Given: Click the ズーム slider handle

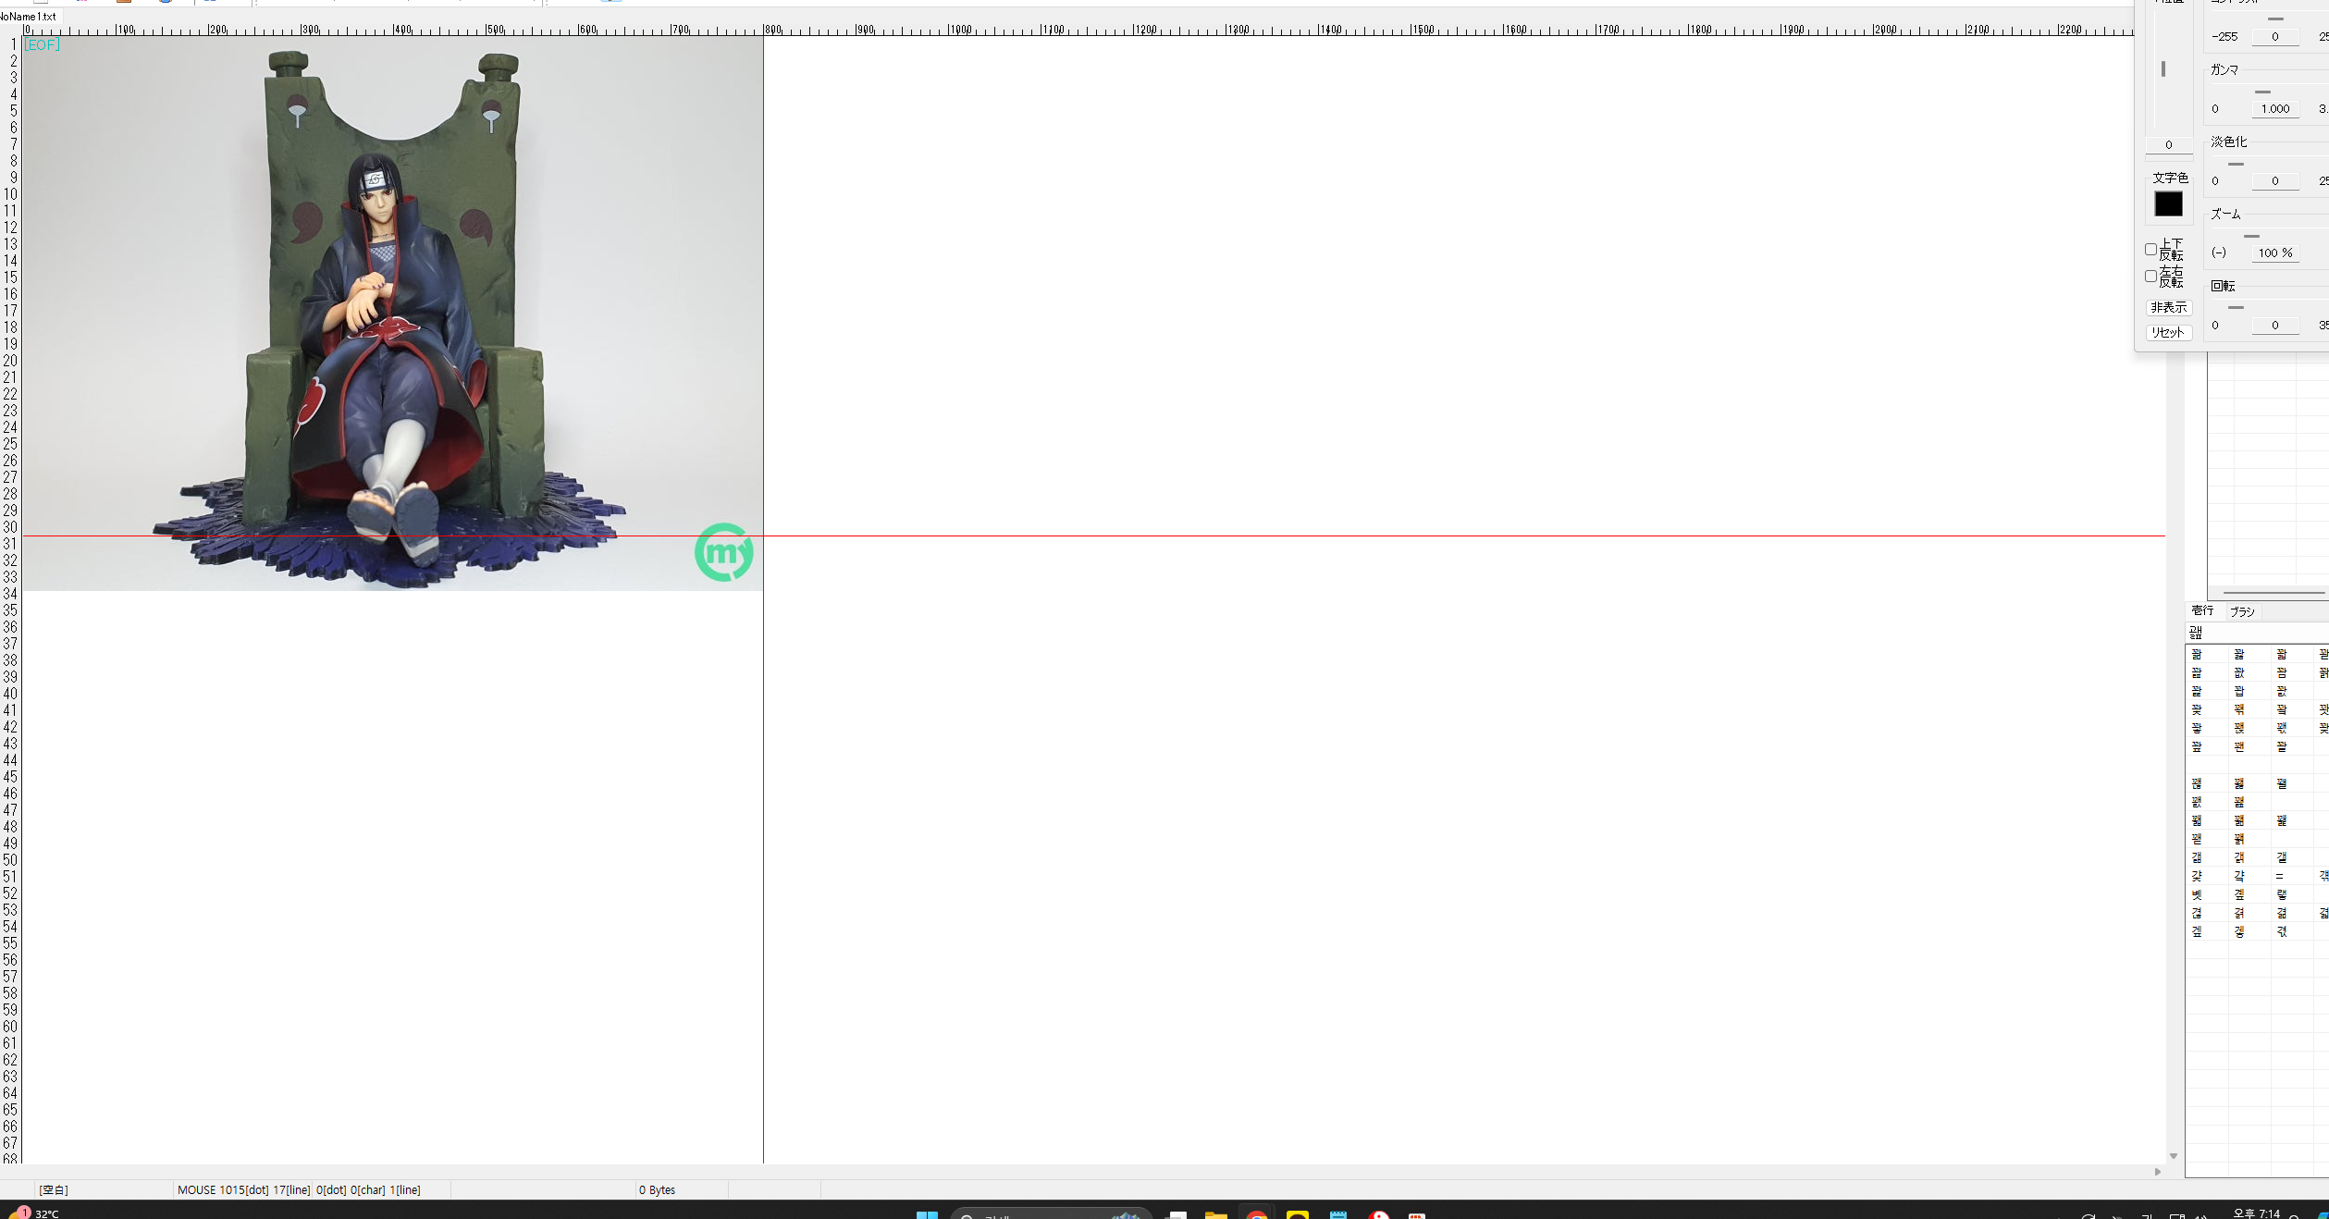Looking at the screenshot, I should 2251,236.
